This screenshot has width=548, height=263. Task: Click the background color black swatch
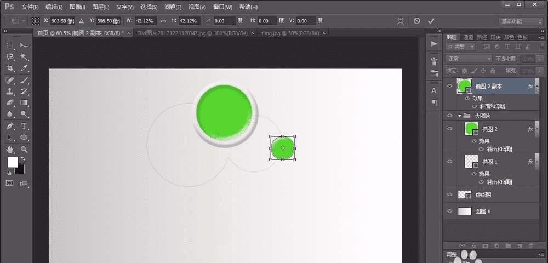point(20,170)
